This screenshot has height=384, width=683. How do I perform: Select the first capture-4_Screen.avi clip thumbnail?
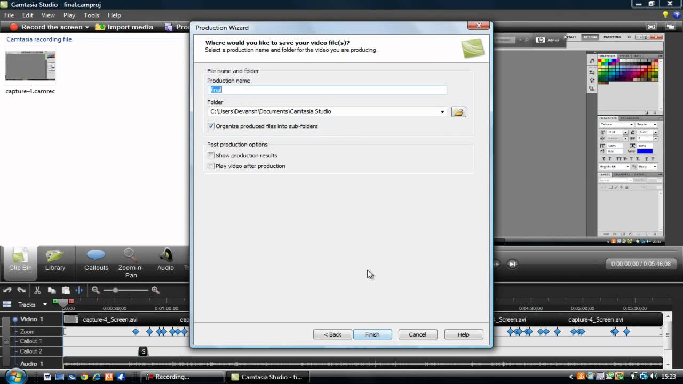tap(71, 319)
